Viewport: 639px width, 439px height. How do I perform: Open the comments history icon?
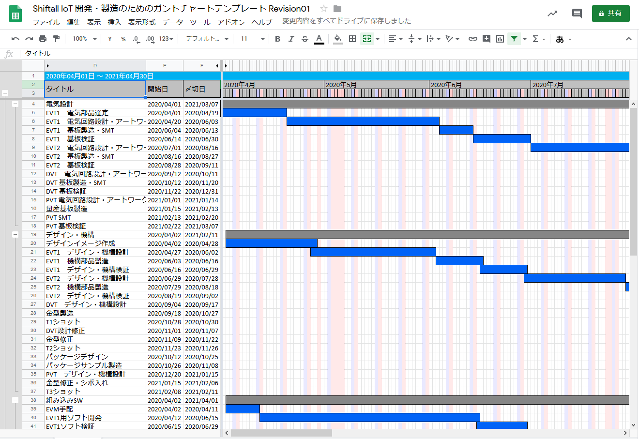tap(577, 14)
